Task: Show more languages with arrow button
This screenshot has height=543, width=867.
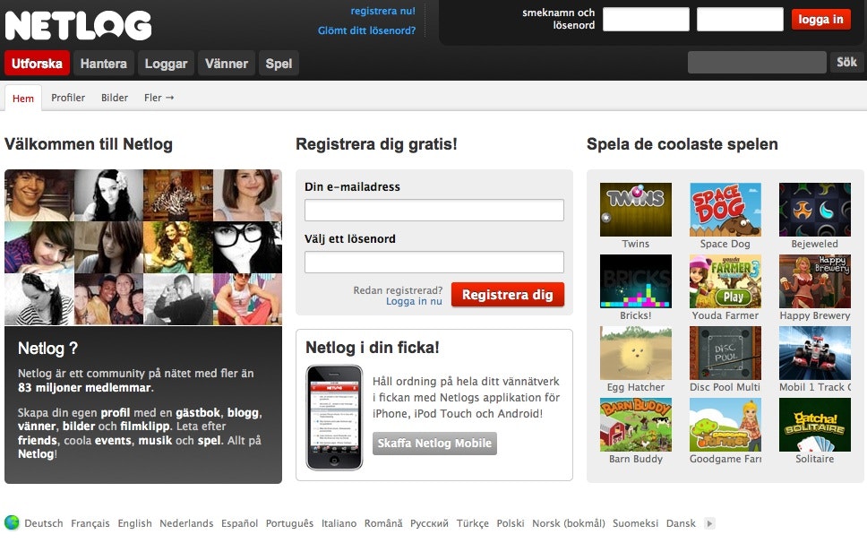Action: [x=709, y=523]
